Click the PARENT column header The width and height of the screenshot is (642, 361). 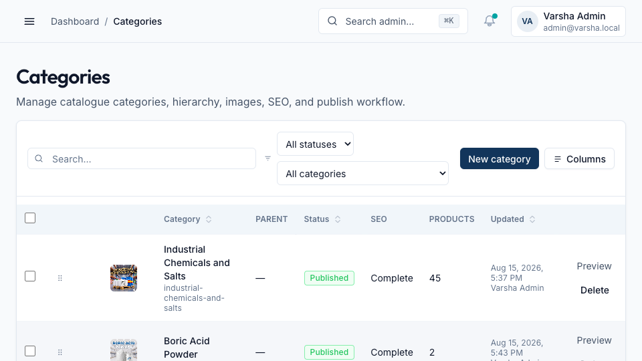(272, 219)
